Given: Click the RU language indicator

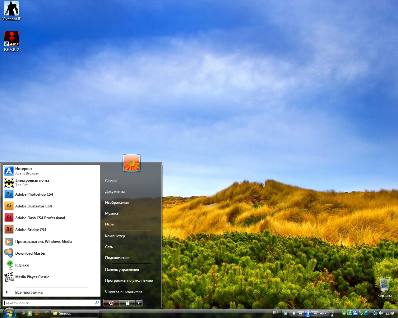Looking at the screenshot, I should tap(275, 313).
